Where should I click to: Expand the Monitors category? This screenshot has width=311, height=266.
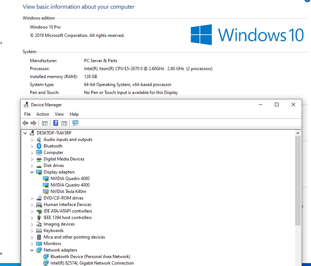tap(32, 244)
